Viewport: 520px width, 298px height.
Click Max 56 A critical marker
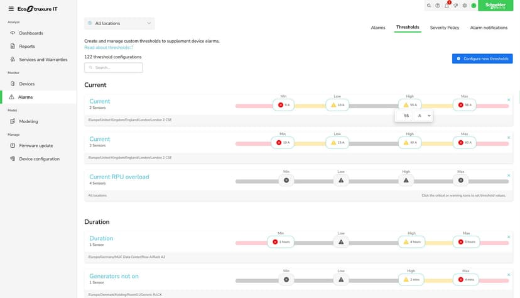(464, 105)
